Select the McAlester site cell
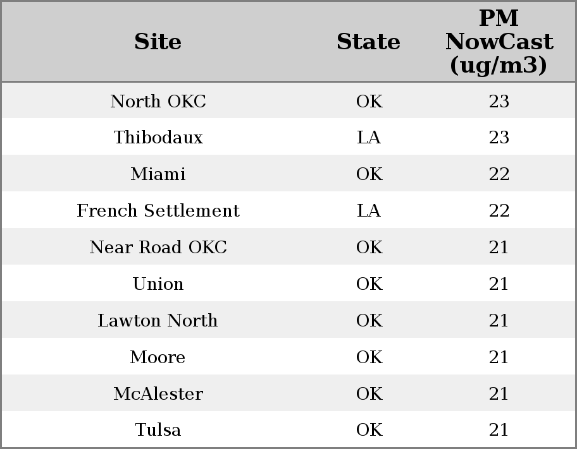The image size is (577, 449). [158, 393]
